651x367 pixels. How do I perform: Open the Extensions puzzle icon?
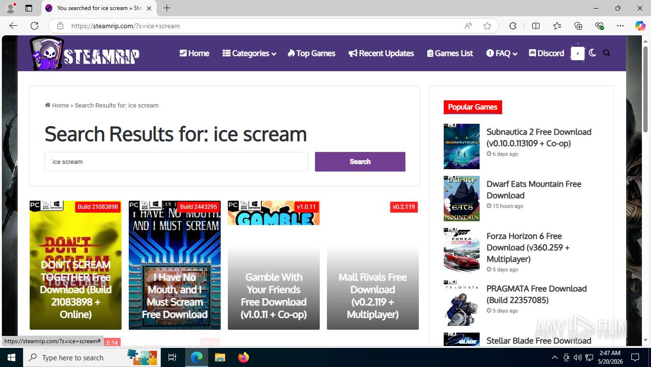tap(513, 26)
